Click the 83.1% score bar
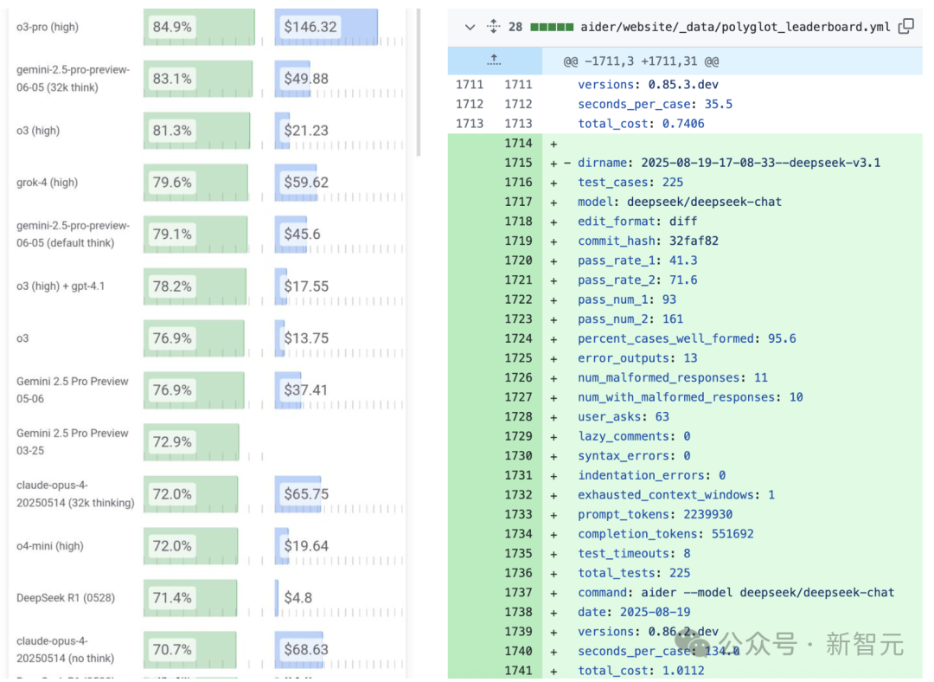Viewport: 934px width, 682px height. click(198, 79)
